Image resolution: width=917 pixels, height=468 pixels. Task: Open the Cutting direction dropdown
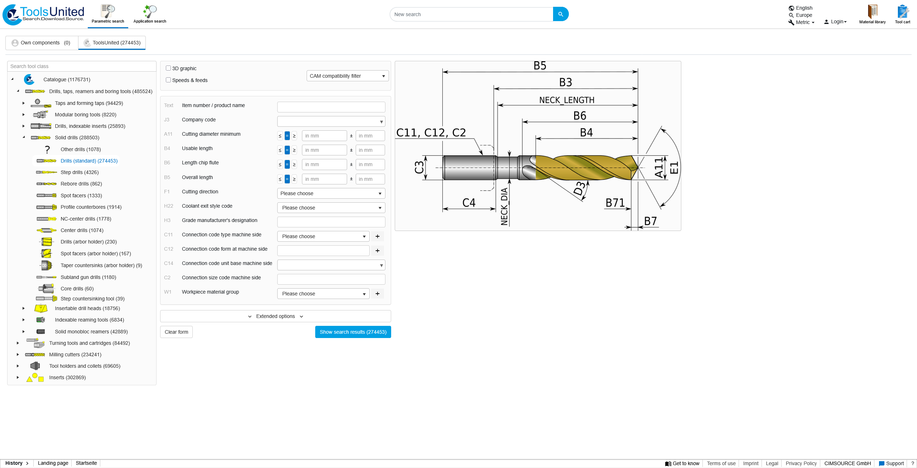click(x=331, y=193)
